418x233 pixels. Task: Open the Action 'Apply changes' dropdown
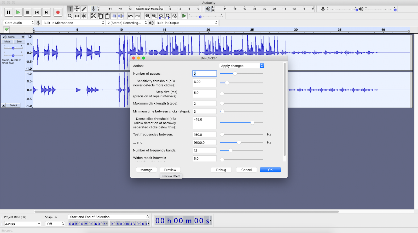click(x=241, y=66)
